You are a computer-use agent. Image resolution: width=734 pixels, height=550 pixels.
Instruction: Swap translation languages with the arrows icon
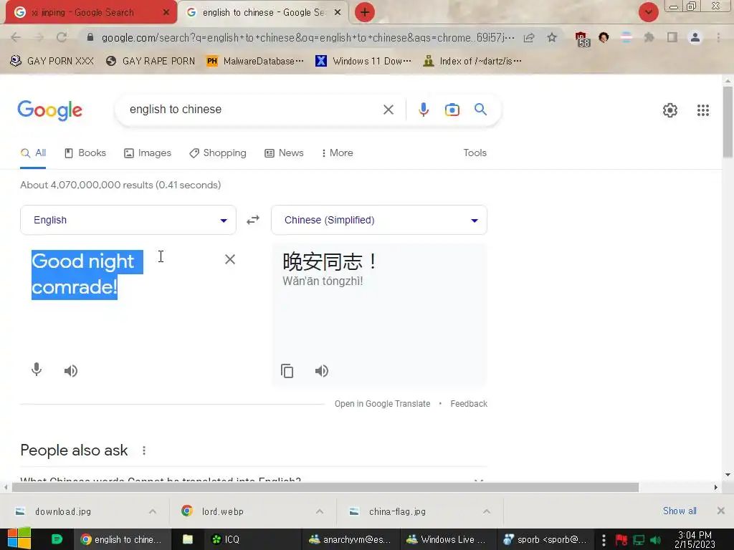(x=253, y=220)
